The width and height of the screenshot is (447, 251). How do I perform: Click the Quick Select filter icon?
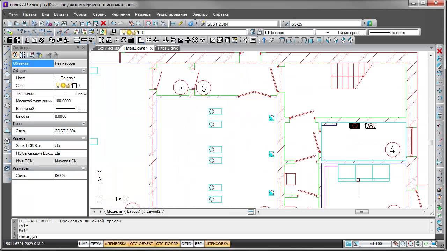pos(39,55)
